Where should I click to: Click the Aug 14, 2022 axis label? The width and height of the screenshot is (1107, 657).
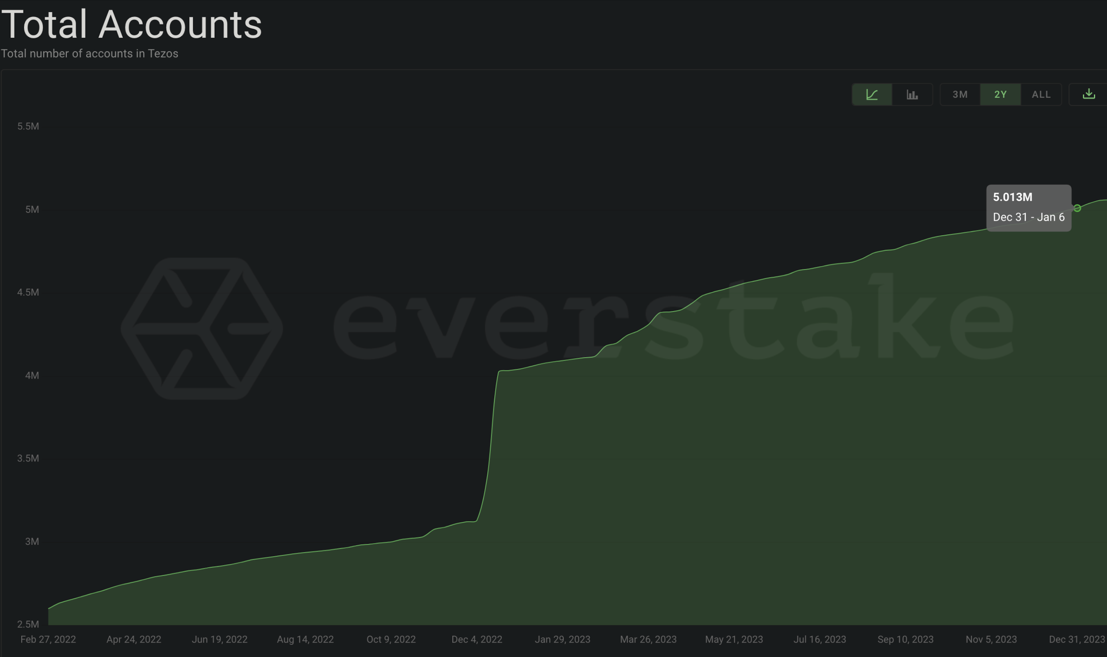305,639
